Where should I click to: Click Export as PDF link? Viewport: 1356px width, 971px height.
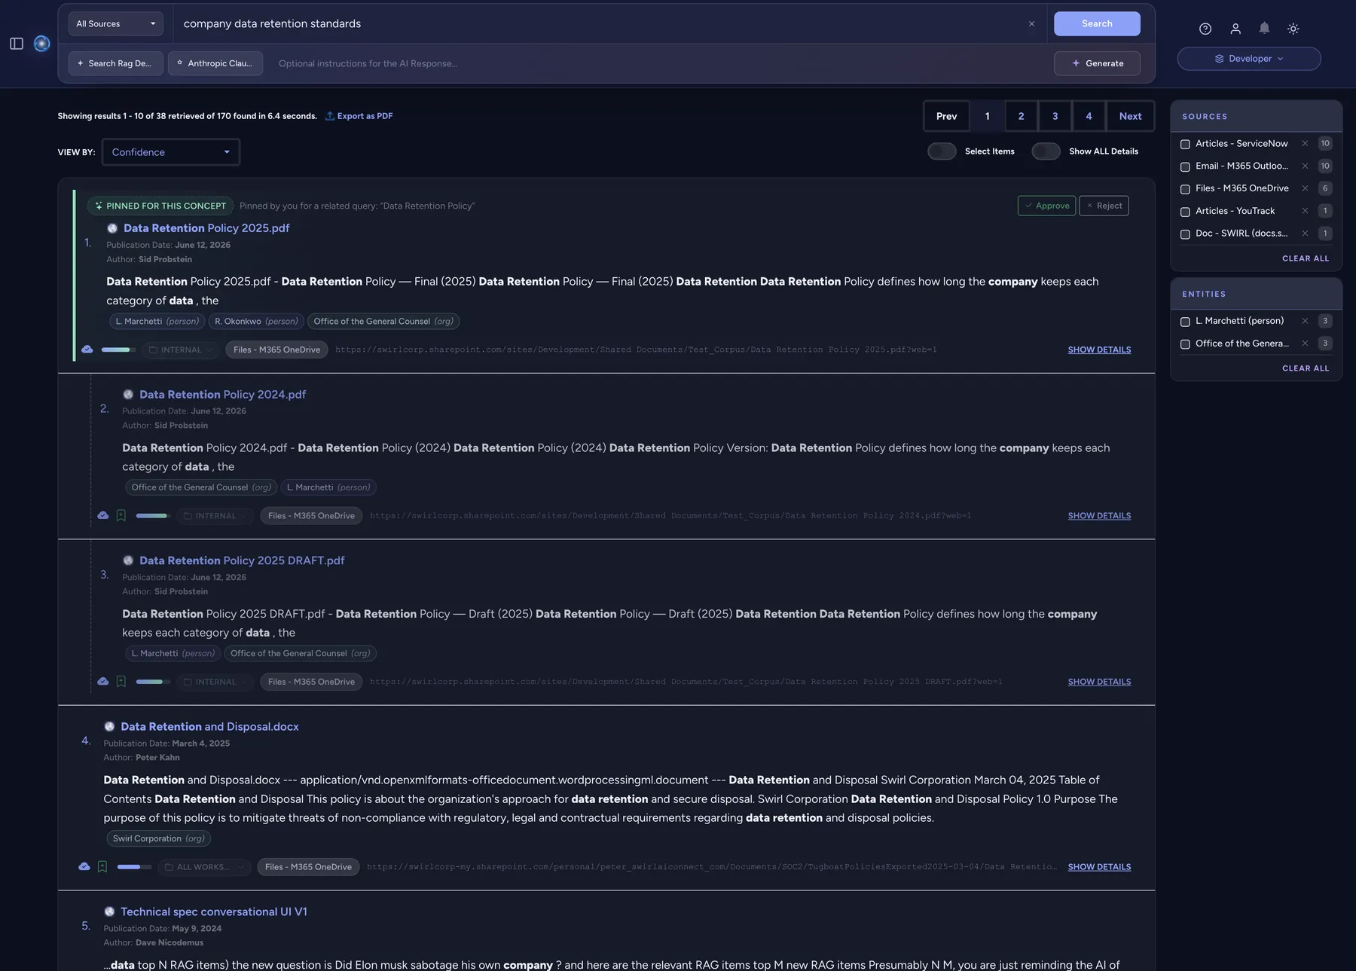pyautogui.click(x=359, y=116)
